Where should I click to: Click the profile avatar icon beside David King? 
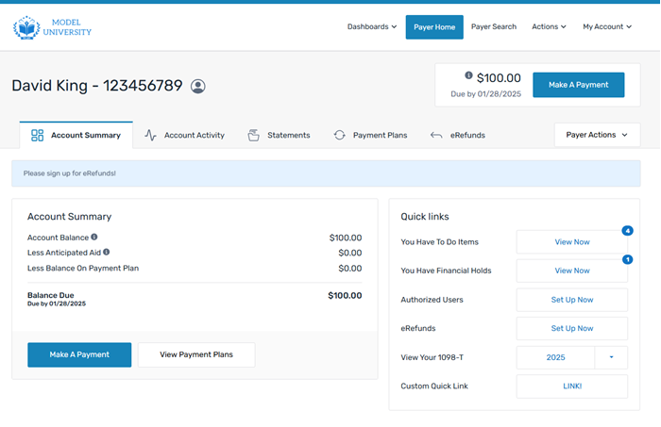[198, 87]
